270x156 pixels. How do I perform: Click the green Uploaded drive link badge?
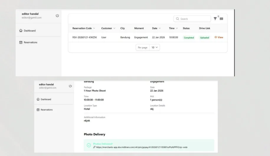204,37
